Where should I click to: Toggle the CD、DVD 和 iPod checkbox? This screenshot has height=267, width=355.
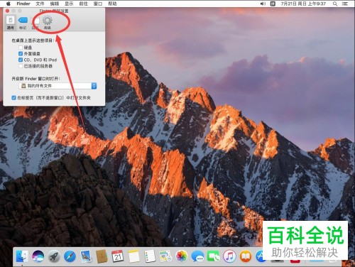pyautogui.click(x=21, y=60)
